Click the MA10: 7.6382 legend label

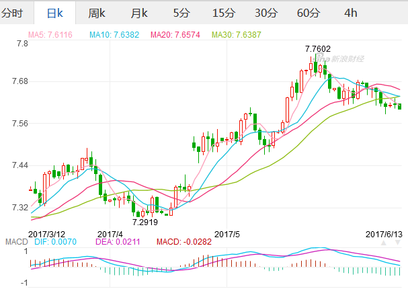[114, 35]
